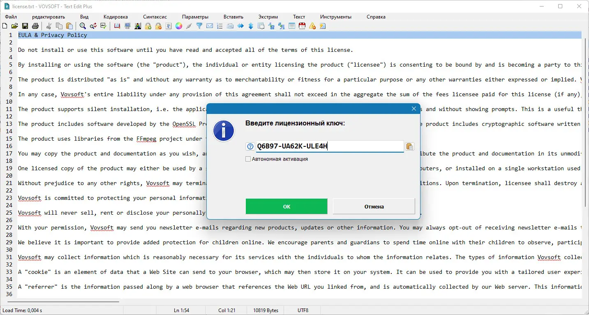Maximize the Text Edit Plus window
Screen dimensions: 589x315
[x=560, y=6]
